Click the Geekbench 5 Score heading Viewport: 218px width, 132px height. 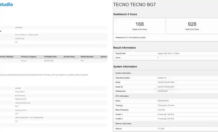125,14
